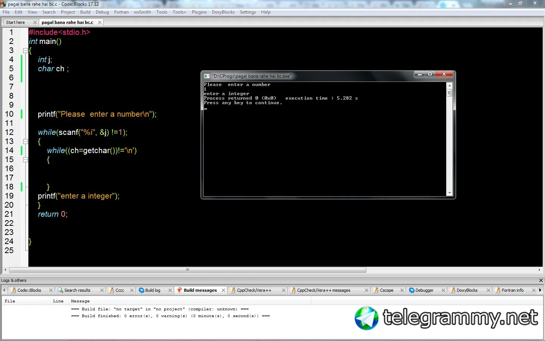545x341 pixels.
Task: Close the Search results log tab
Action: click(102, 290)
